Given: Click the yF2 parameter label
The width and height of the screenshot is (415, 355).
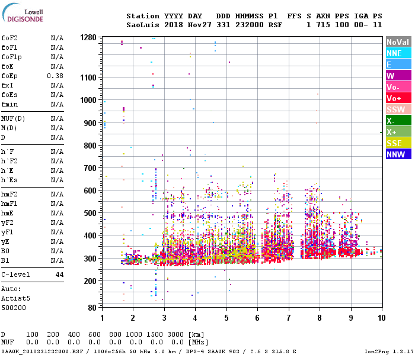Looking at the screenshot, I should (x=7, y=223).
